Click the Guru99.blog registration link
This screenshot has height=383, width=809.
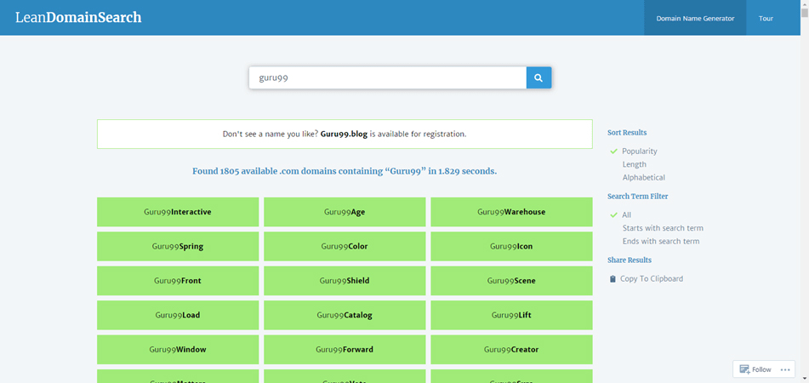[345, 134]
